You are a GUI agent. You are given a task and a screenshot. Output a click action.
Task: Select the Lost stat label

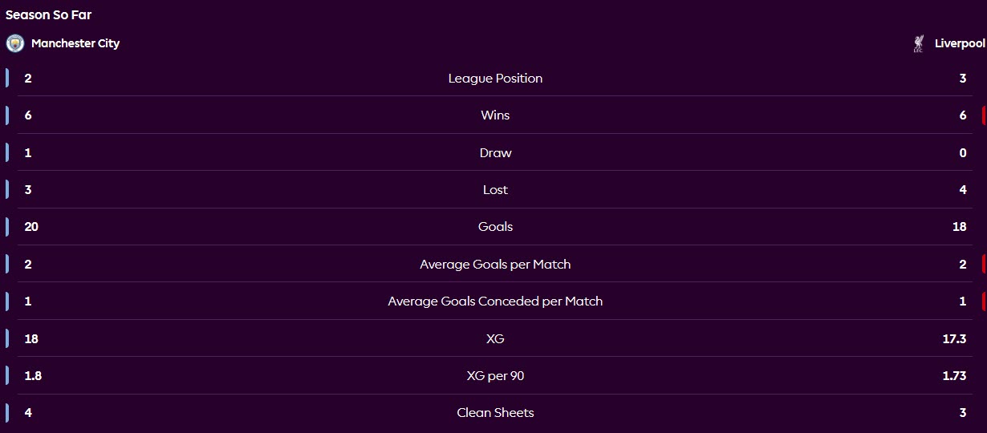click(x=495, y=190)
